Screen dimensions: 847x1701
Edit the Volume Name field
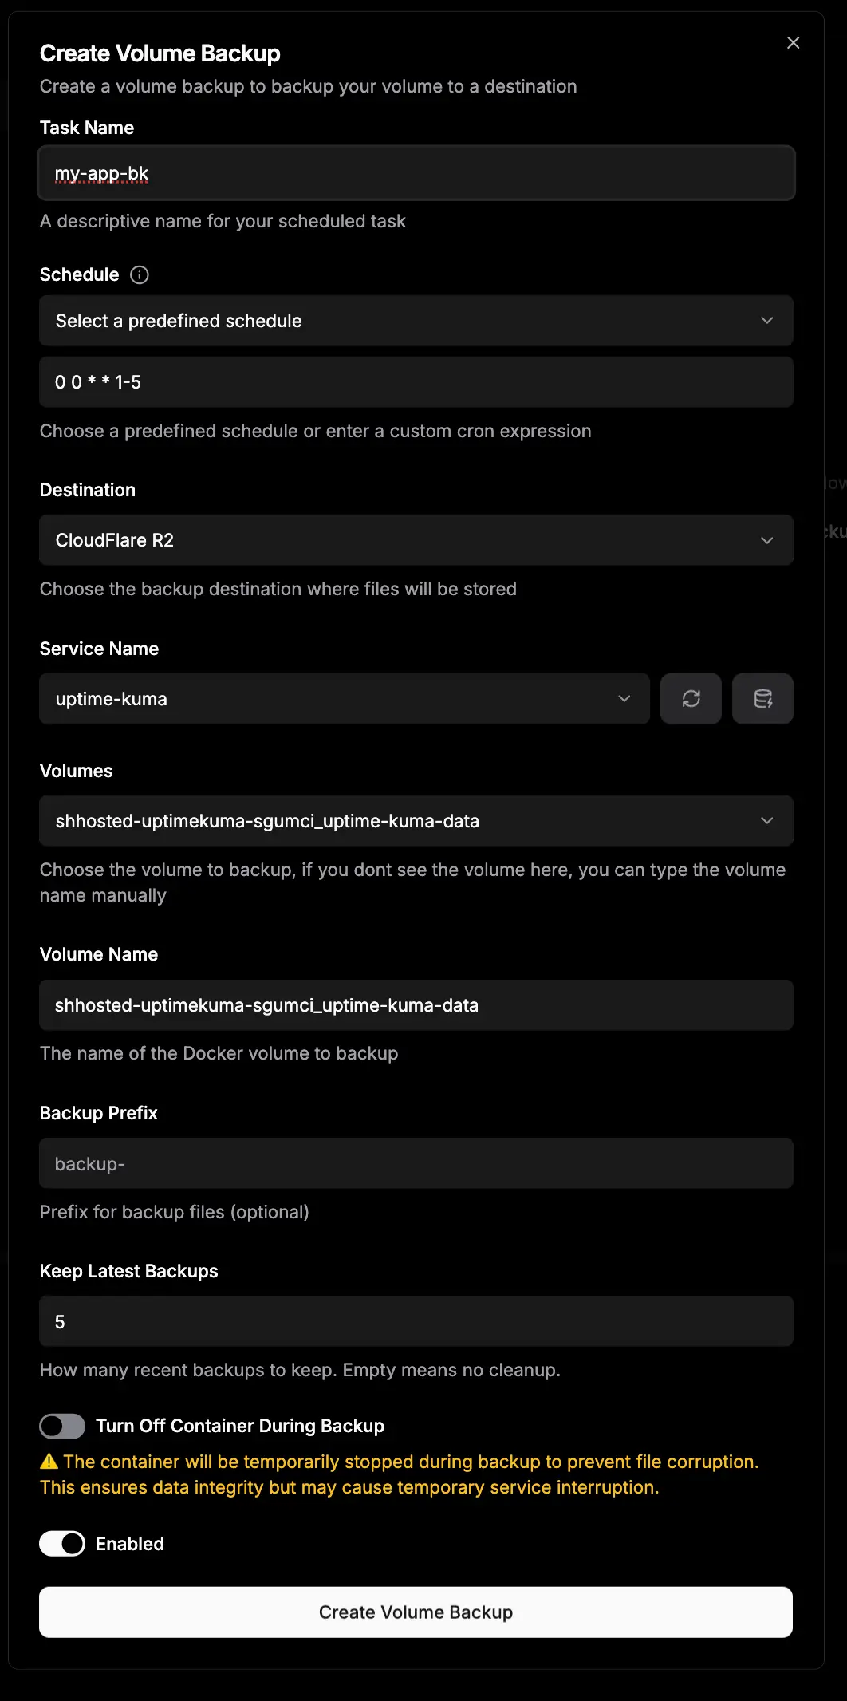tap(416, 1005)
